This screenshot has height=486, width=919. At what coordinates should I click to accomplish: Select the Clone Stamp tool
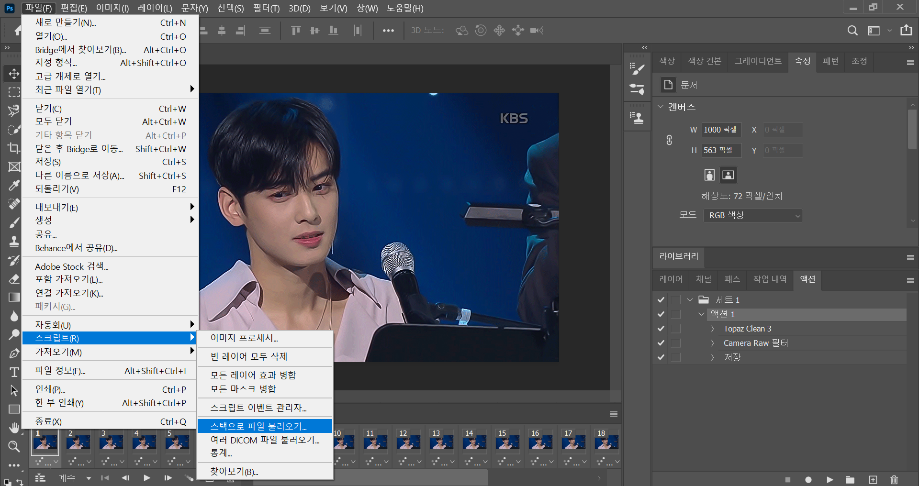[x=14, y=241]
